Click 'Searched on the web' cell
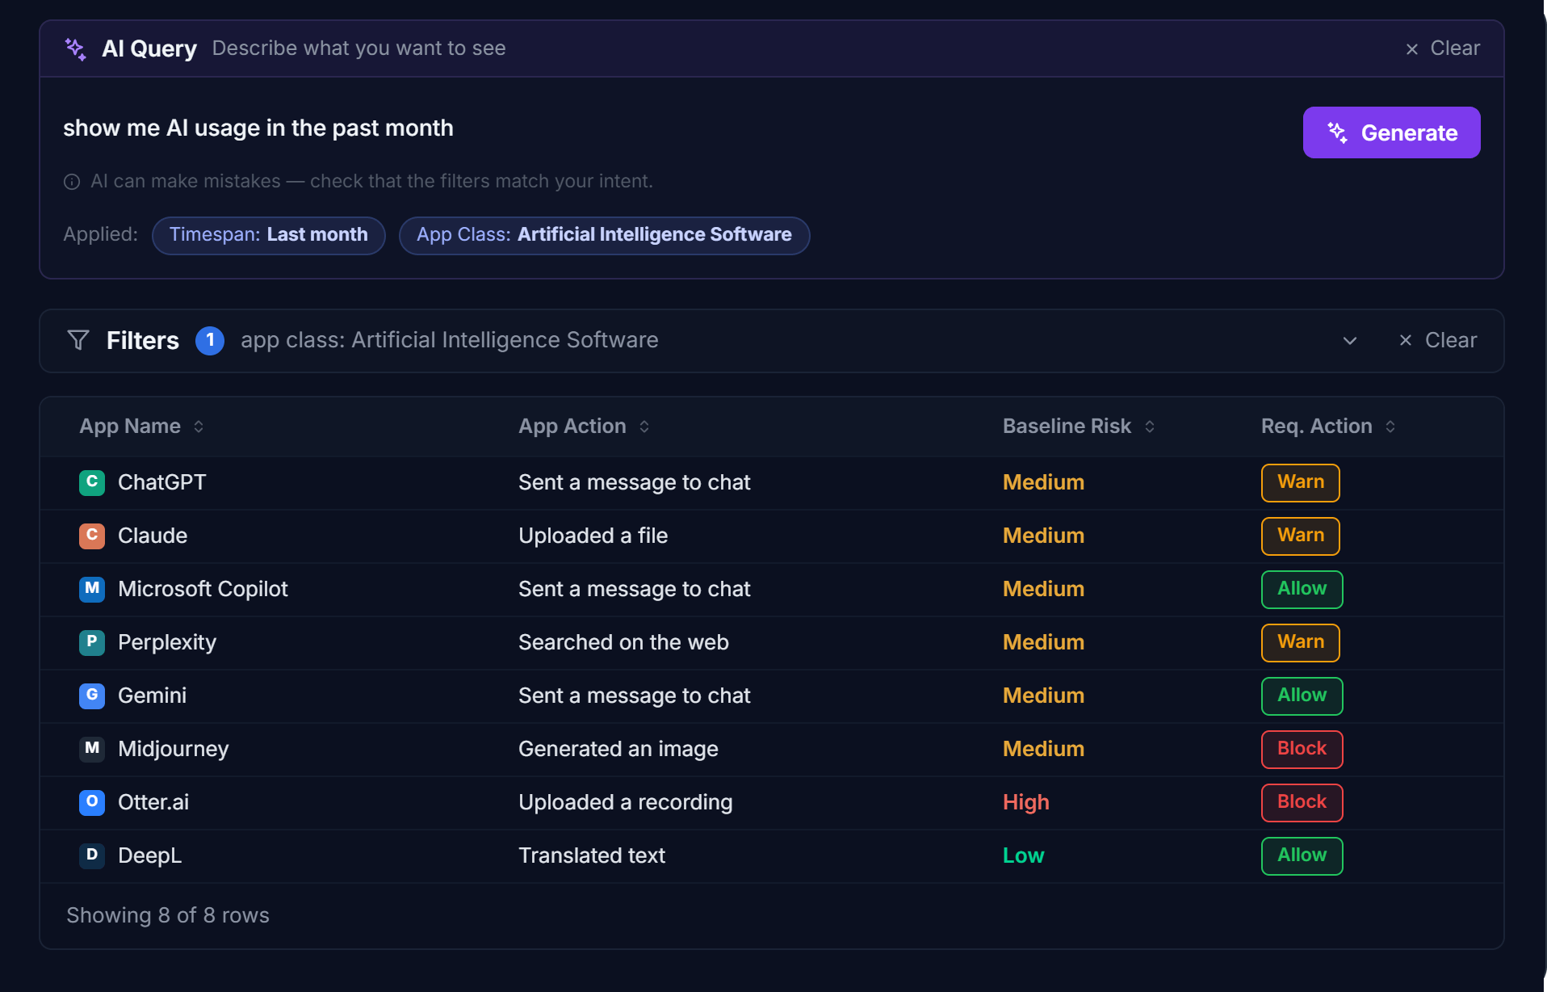Viewport: 1547px width, 992px height. tap(623, 642)
